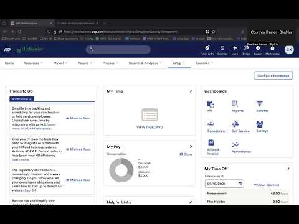Expand the Process menu
299x224 pixels.
pyautogui.click(x=110, y=63)
